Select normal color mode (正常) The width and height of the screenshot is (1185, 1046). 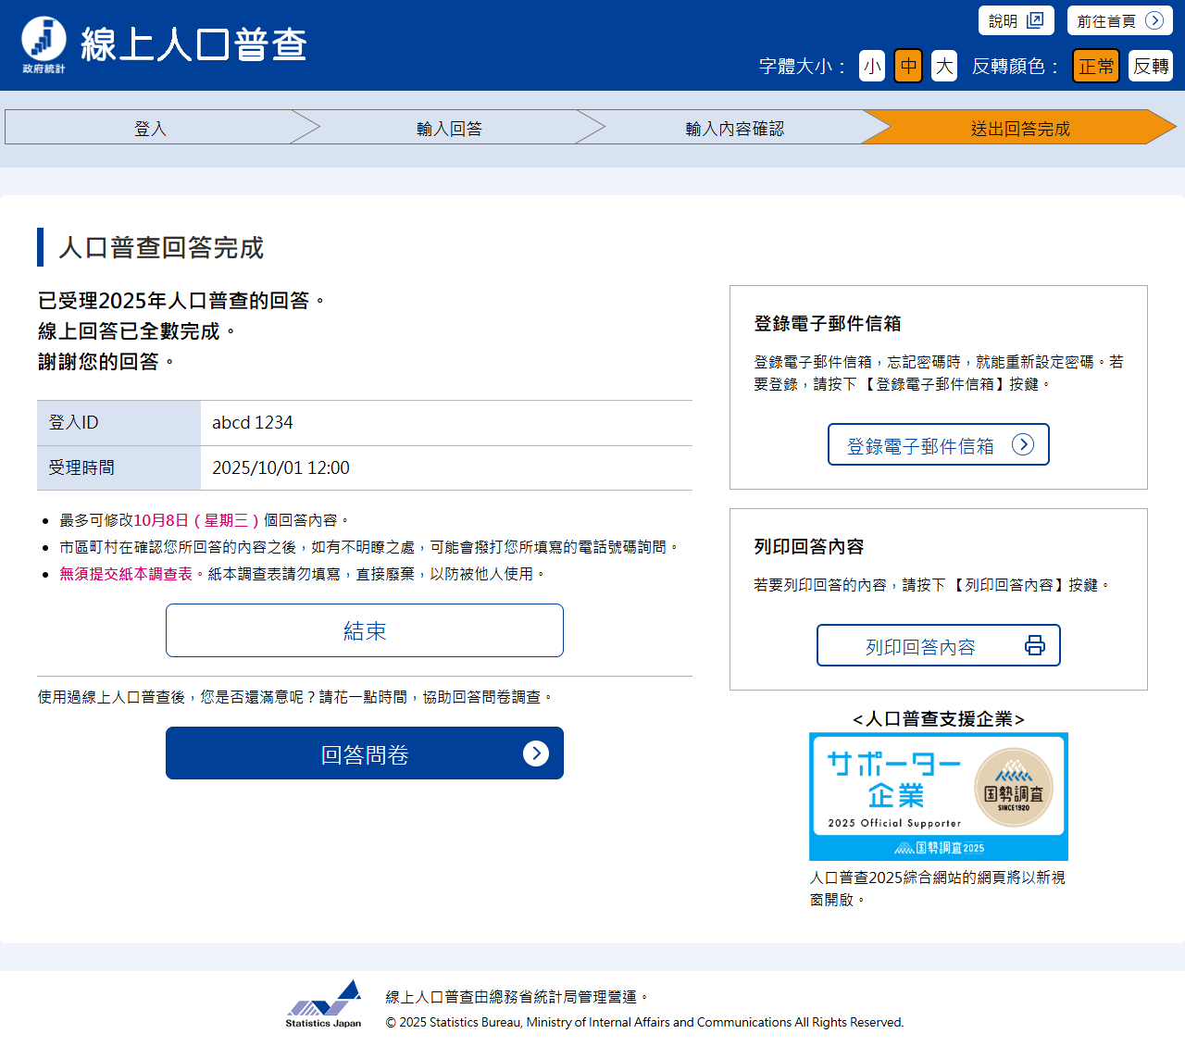click(1095, 66)
